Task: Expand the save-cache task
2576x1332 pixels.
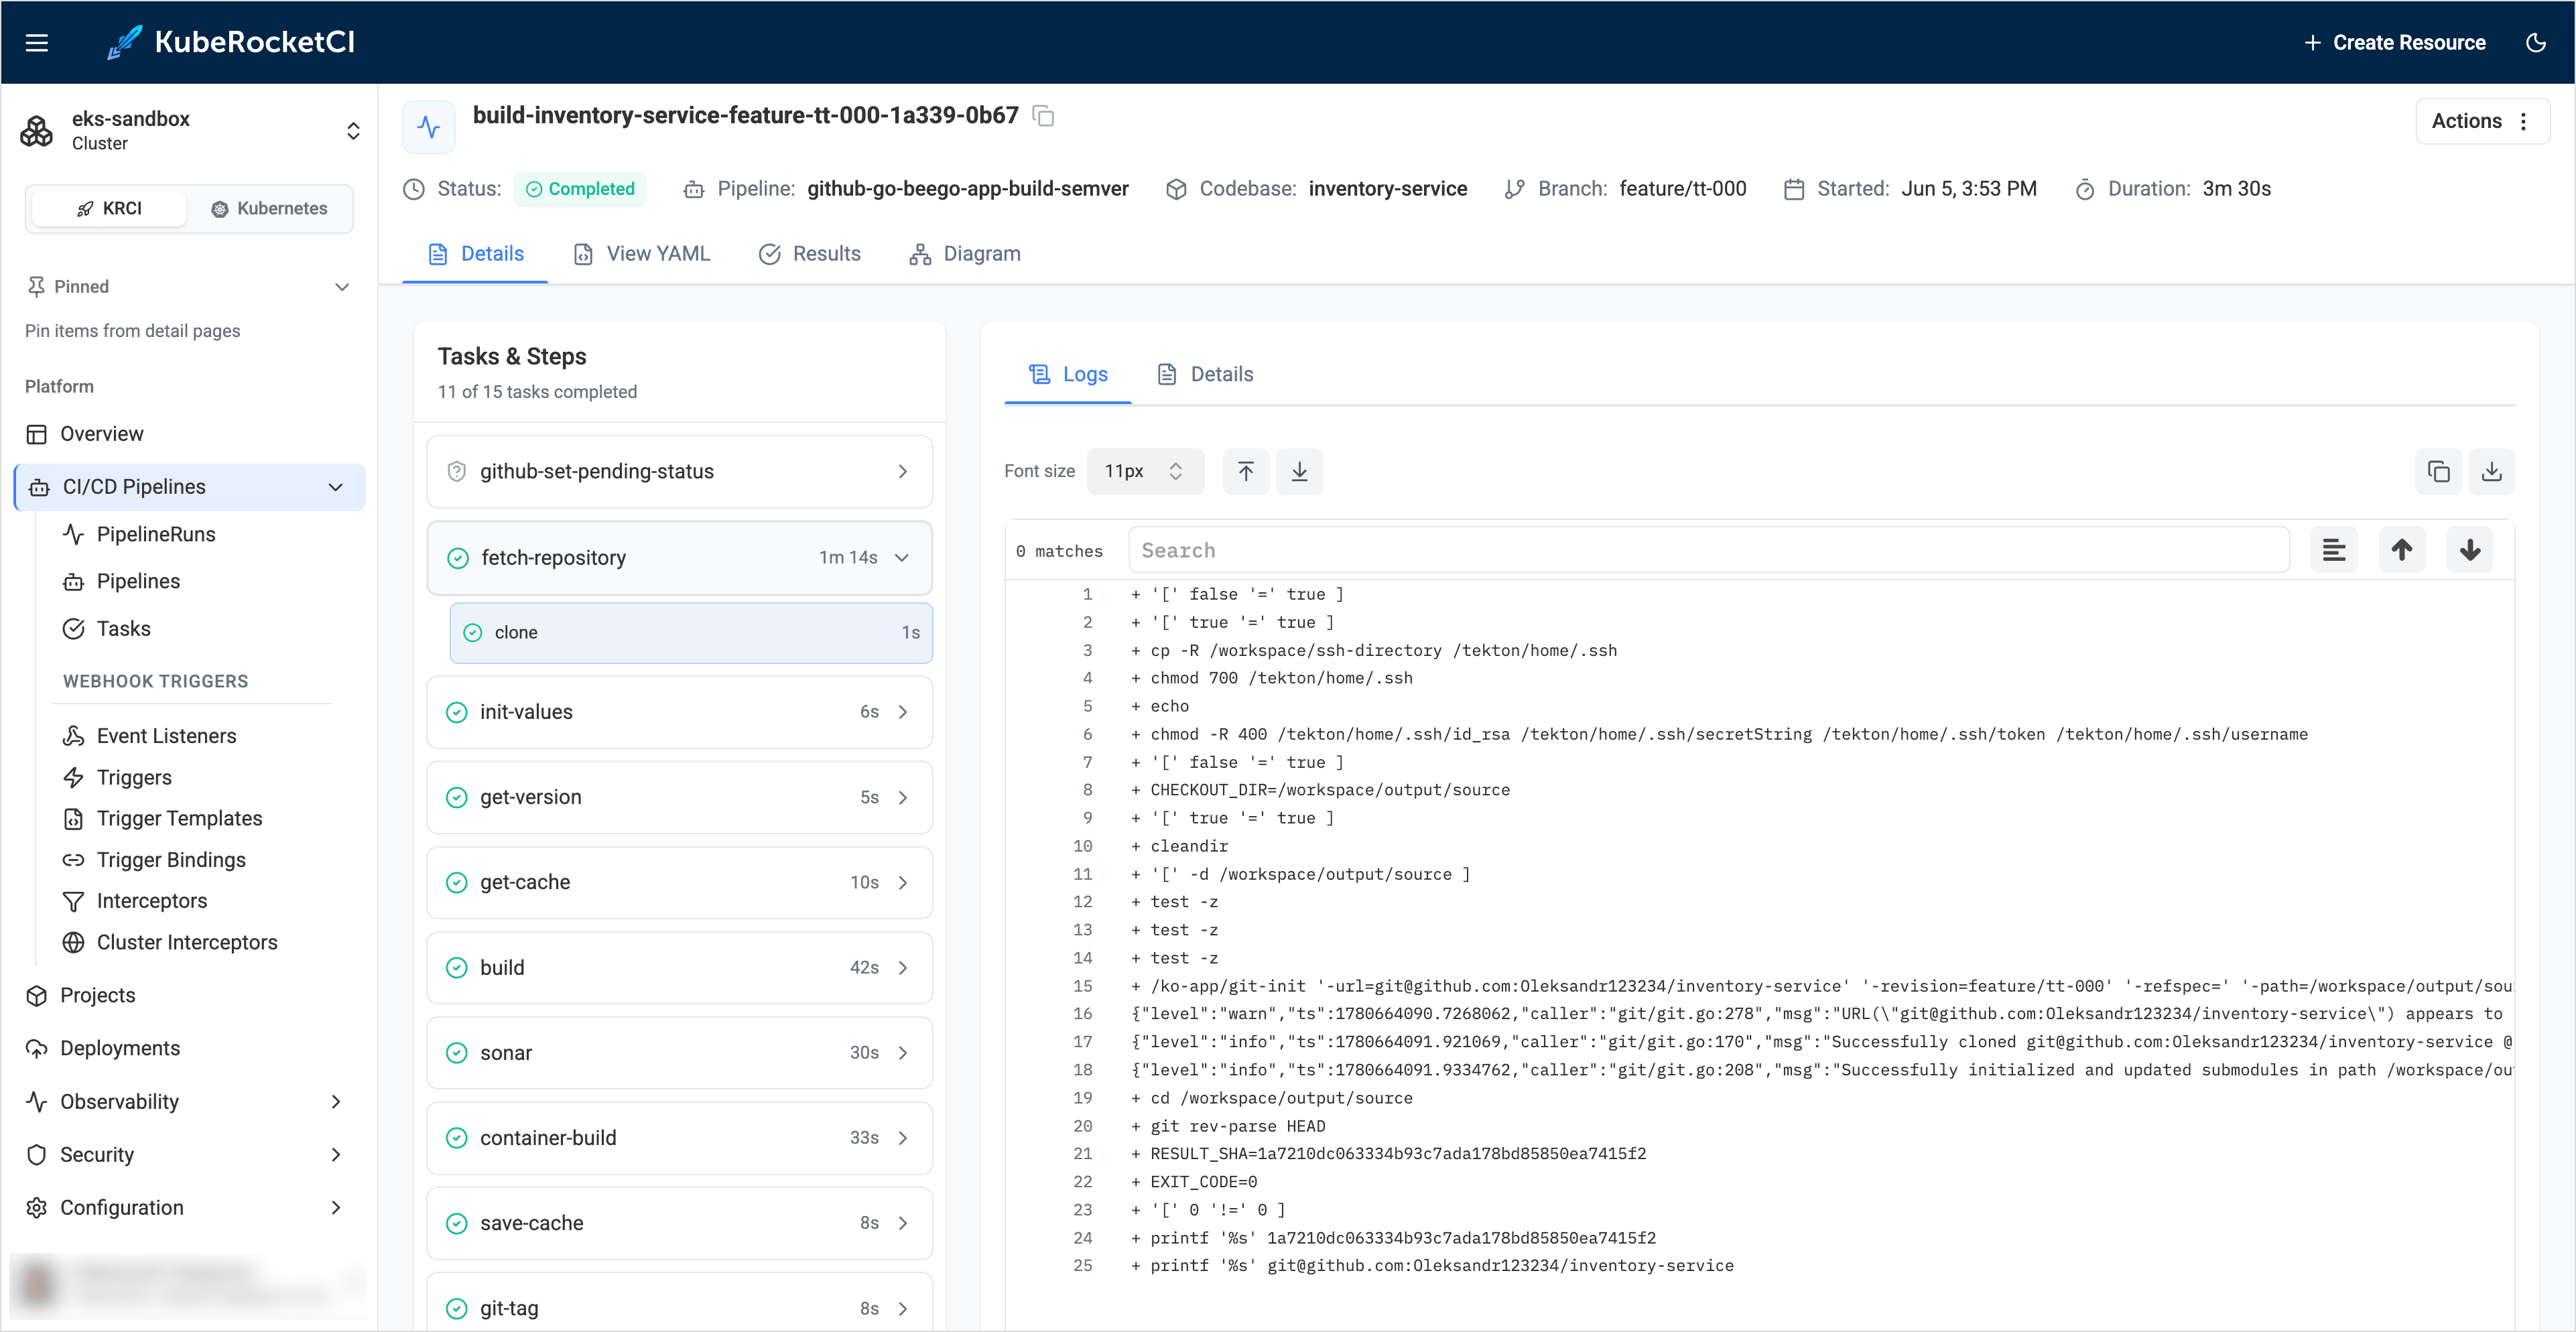Action: (679, 1223)
